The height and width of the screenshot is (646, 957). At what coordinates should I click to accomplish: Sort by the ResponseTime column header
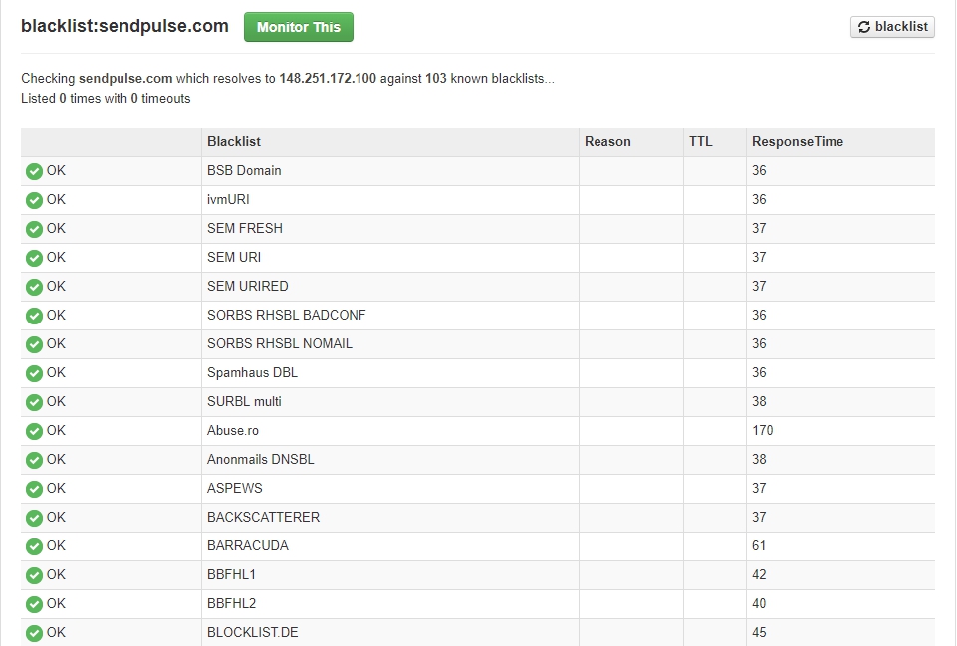pyautogui.click(x=797, y=142)
